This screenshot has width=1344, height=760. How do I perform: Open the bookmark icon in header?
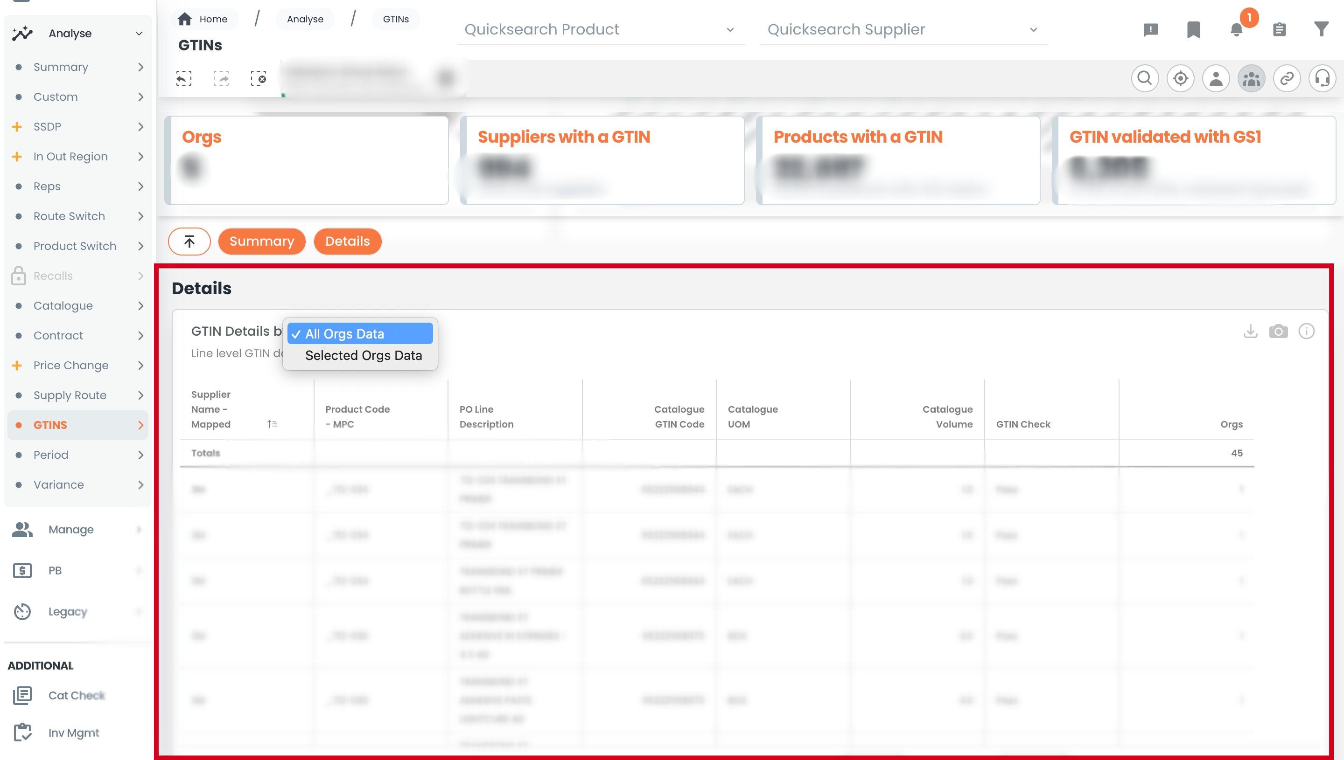click(1193, 30)
